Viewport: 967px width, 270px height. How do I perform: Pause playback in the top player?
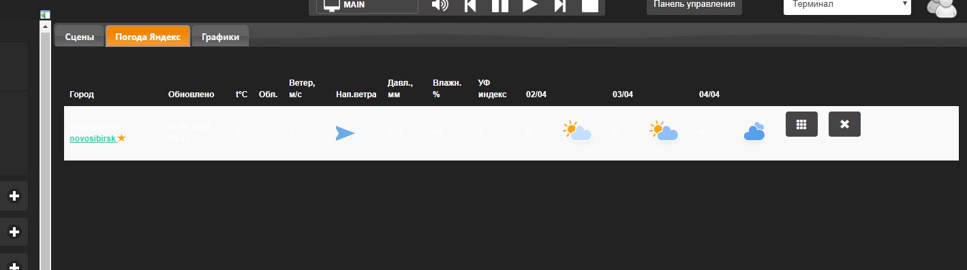point(500,5)
